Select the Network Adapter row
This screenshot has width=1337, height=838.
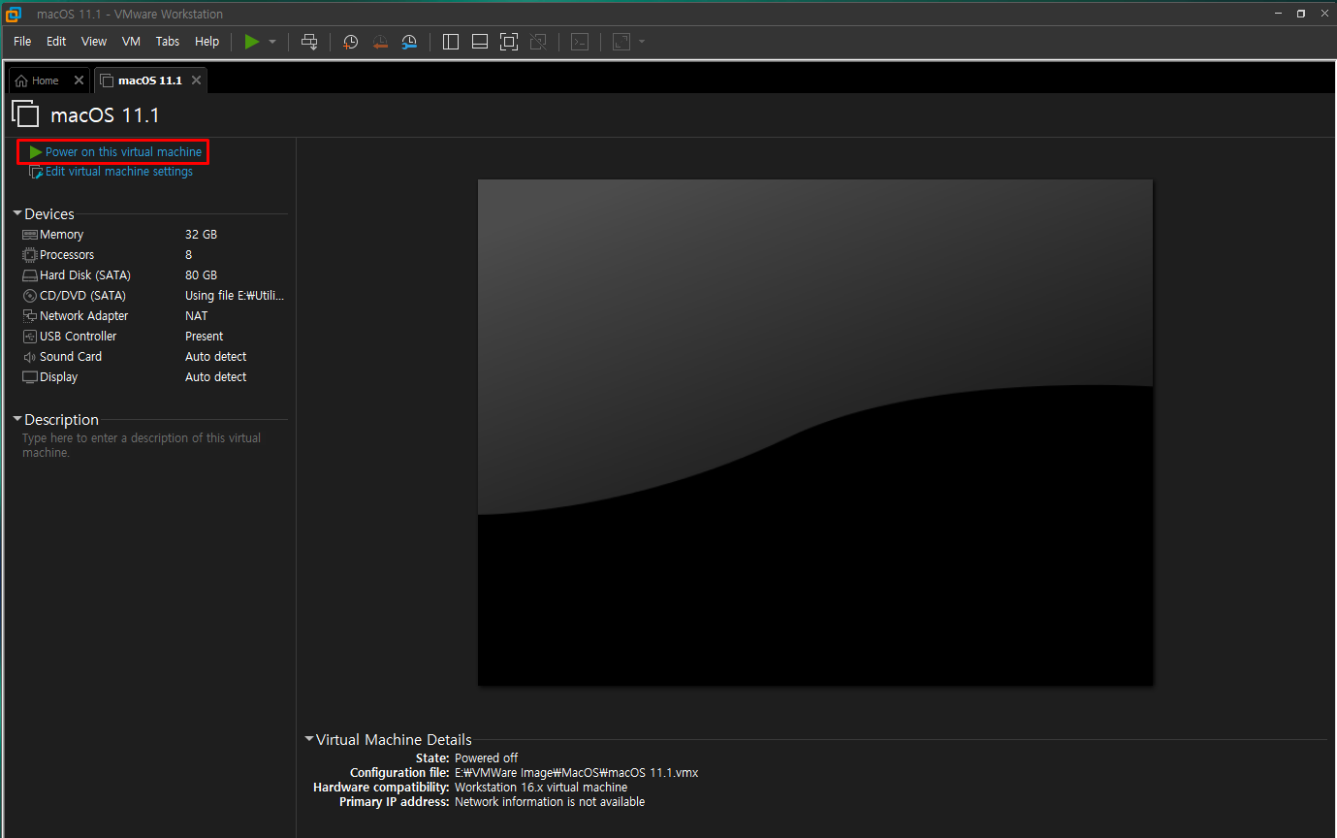click(153, 316)
